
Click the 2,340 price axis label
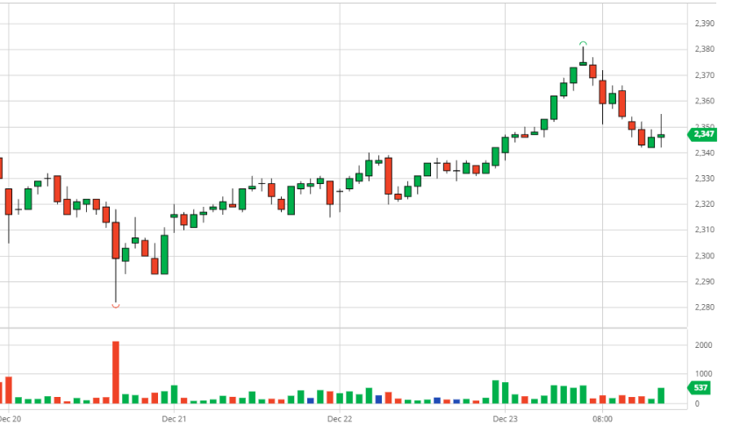[705, 153]
